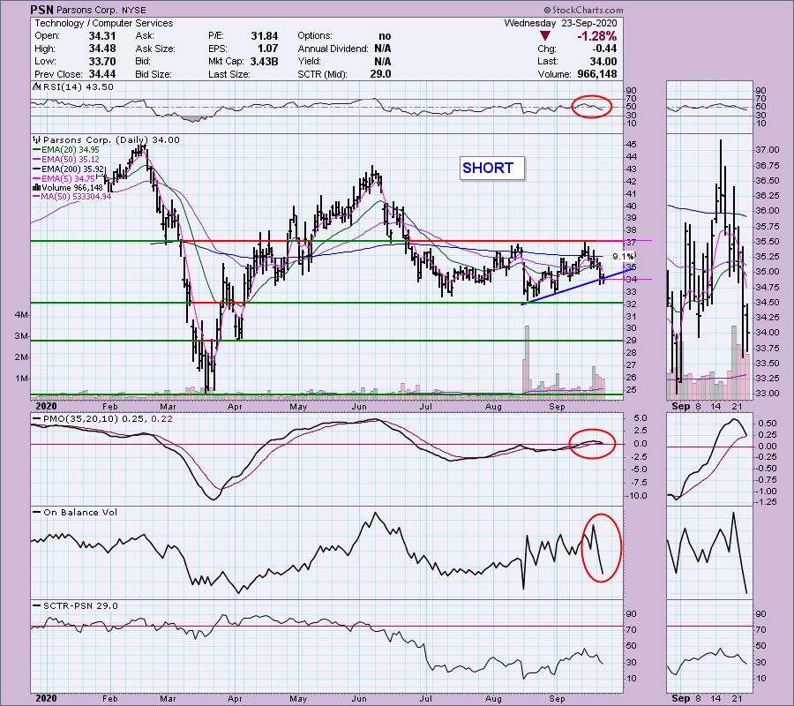The width and height of the screenshot is (794, 706).
Task: Click the Open value 34.31
Action: (102, 36)
